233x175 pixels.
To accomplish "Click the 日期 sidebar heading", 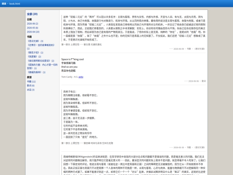I will click(x=29, y=19).
